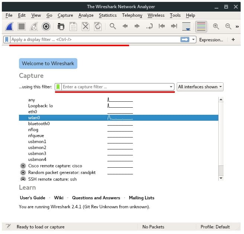
Task: Click the display filter bookmark icon
Action: coord(7,39)
